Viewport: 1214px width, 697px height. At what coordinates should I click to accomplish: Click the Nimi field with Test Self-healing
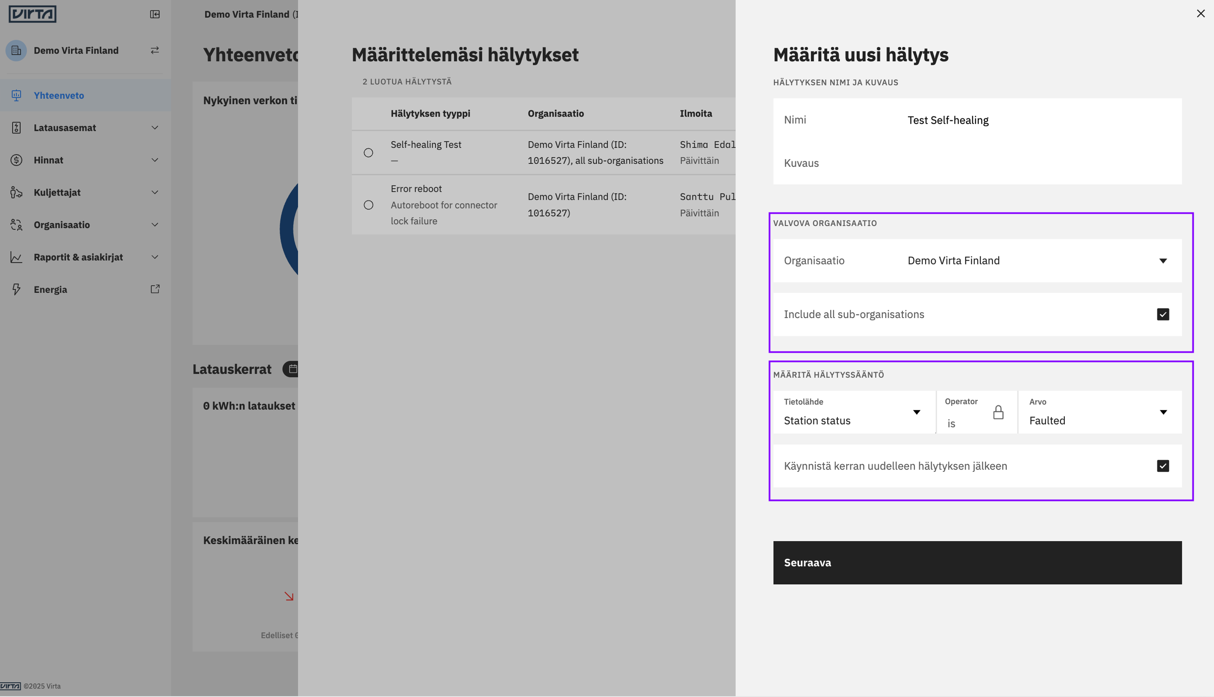[x=977, y=120]
